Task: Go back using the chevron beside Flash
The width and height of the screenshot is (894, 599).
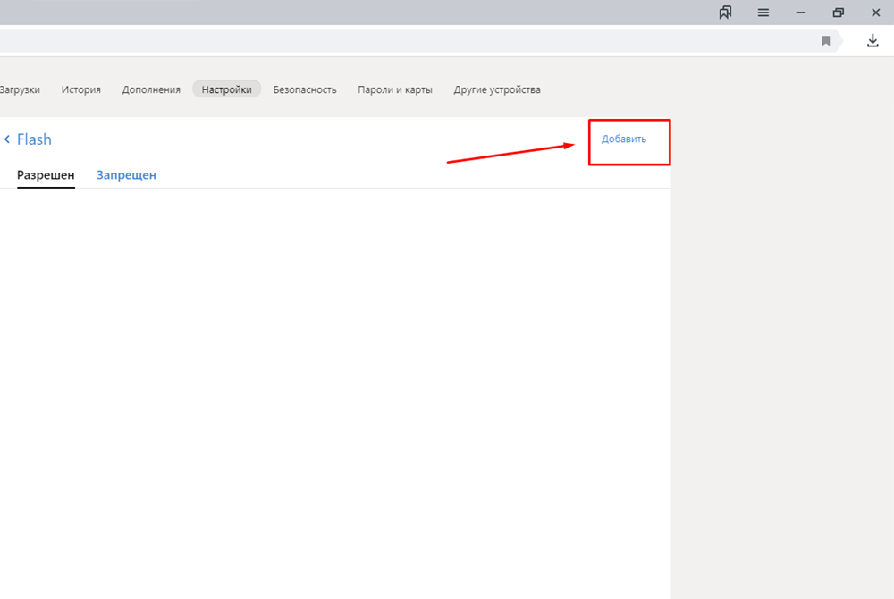Action: 7,139
